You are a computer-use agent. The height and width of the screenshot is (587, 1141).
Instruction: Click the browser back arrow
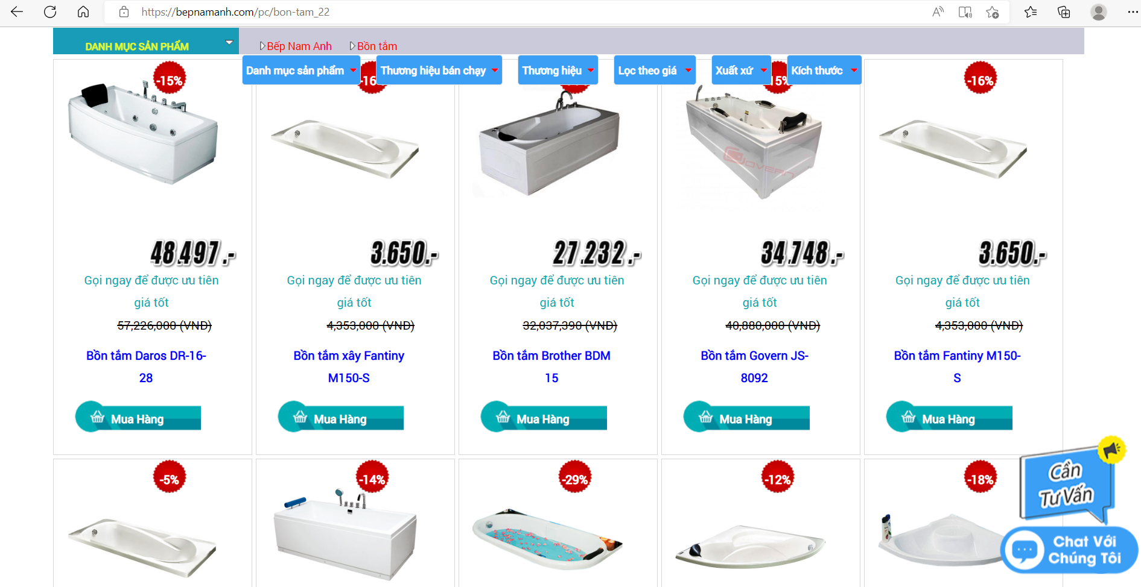17,11
